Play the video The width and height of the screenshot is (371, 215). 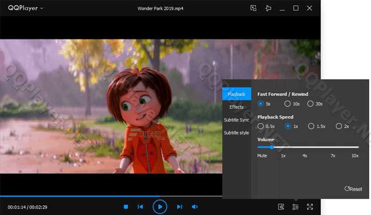coord(160,207)
